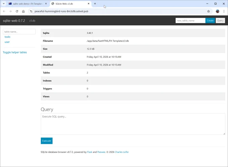Open the browser home page icon

(x=23, y=11)
